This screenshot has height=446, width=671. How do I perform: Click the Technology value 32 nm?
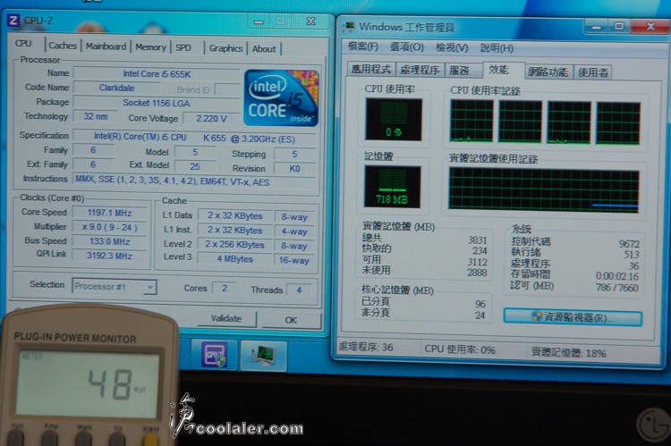(96, 116)
